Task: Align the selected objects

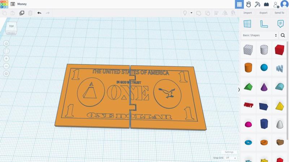Action: click(216, 13)
